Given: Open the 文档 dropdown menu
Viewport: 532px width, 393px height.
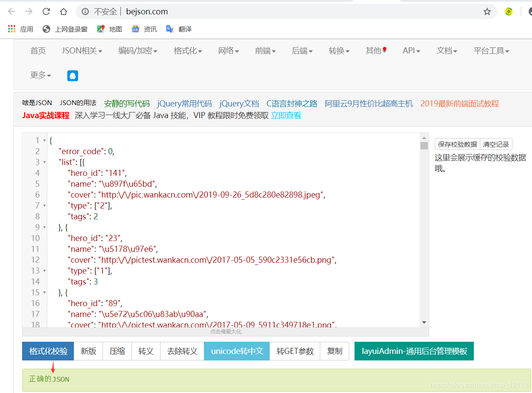Looking at the screenshot, I should click(447, 51).
